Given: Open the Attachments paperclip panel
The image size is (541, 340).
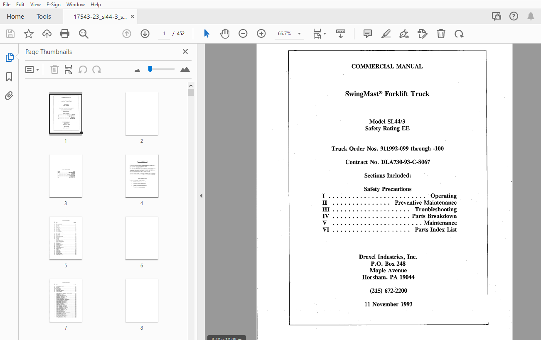Looking at the screenshot, I should tap(9, 96).
